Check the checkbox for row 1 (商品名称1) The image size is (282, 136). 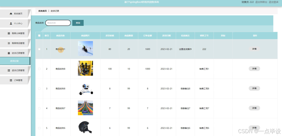click(x=39, y=49)
